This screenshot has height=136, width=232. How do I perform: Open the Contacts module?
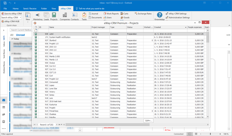(75, 16)
